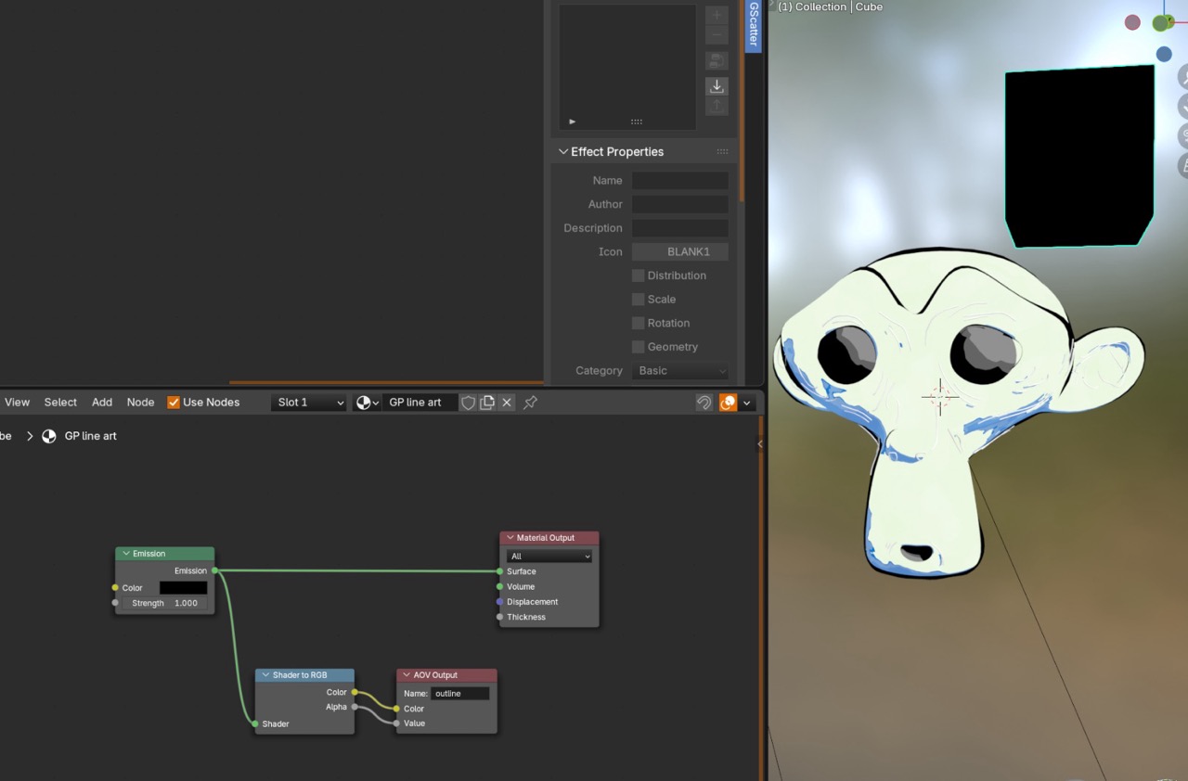The width and height of the screenshot is (1188, 781).
Task: Duplicate the GP line art material
Action: point(487,403)
